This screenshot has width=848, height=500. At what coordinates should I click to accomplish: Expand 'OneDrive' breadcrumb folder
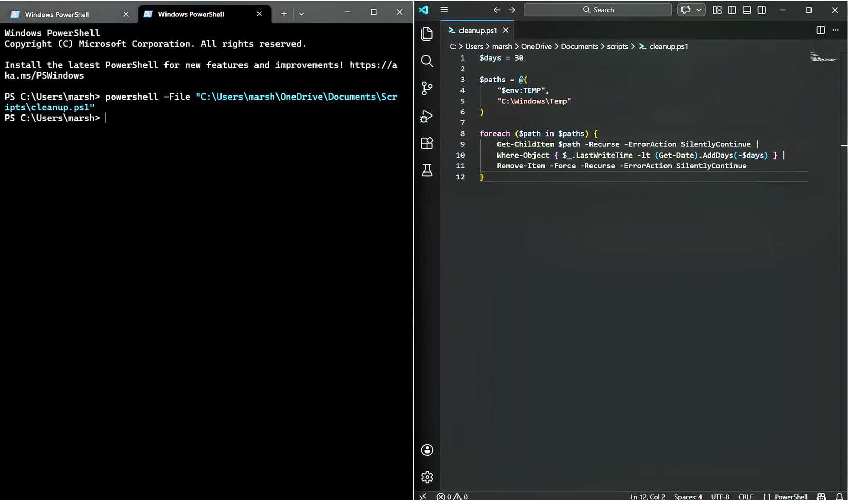(536, 46)
